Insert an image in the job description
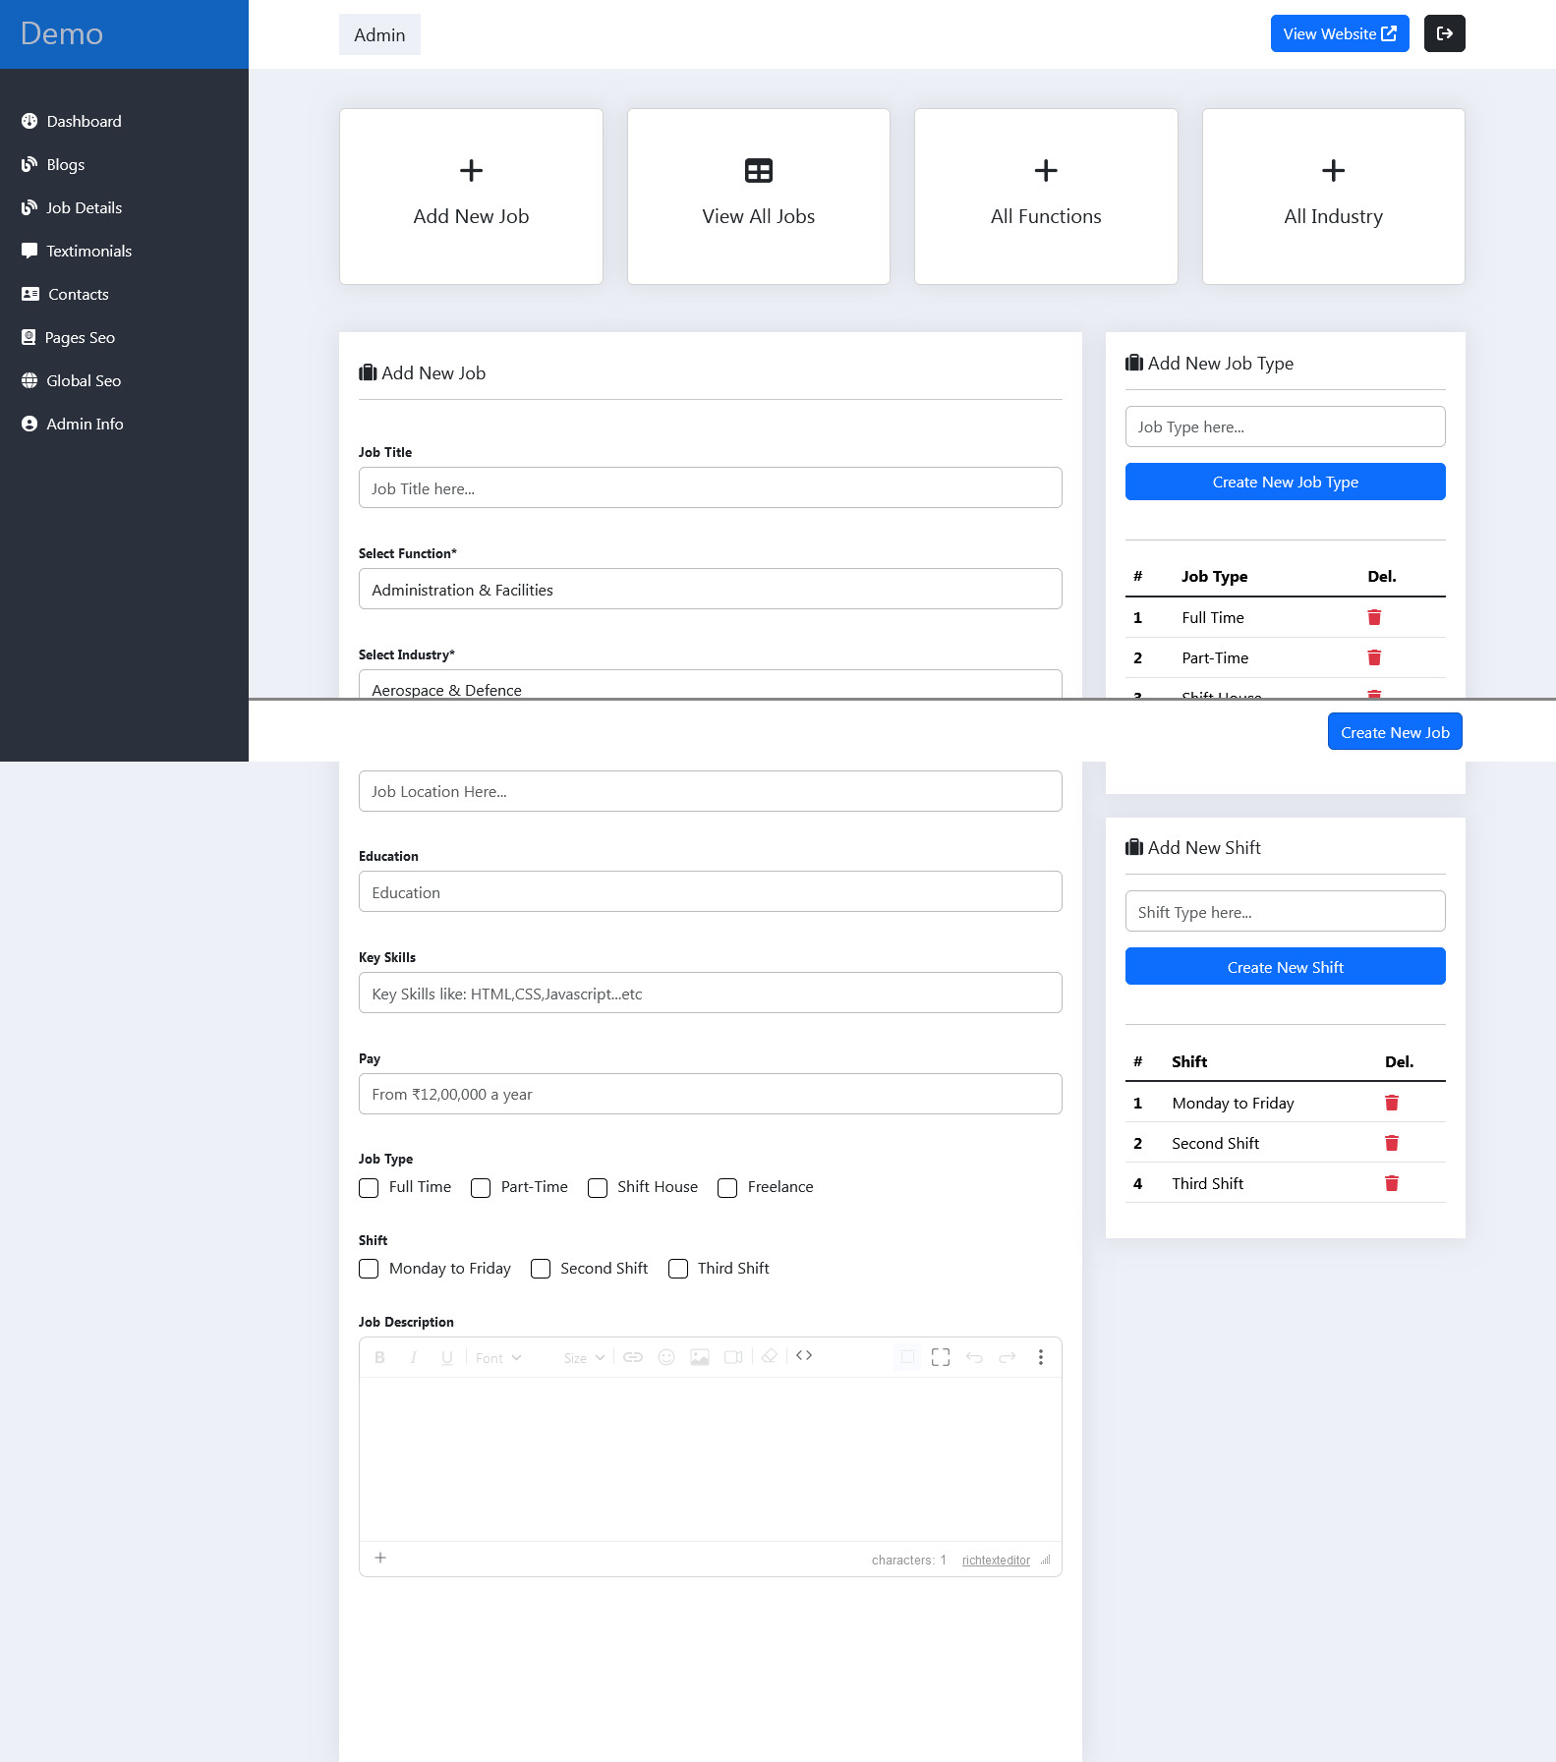Image resolution: width=1556 pixels, height=1762 pixels. pos(699,1357)
